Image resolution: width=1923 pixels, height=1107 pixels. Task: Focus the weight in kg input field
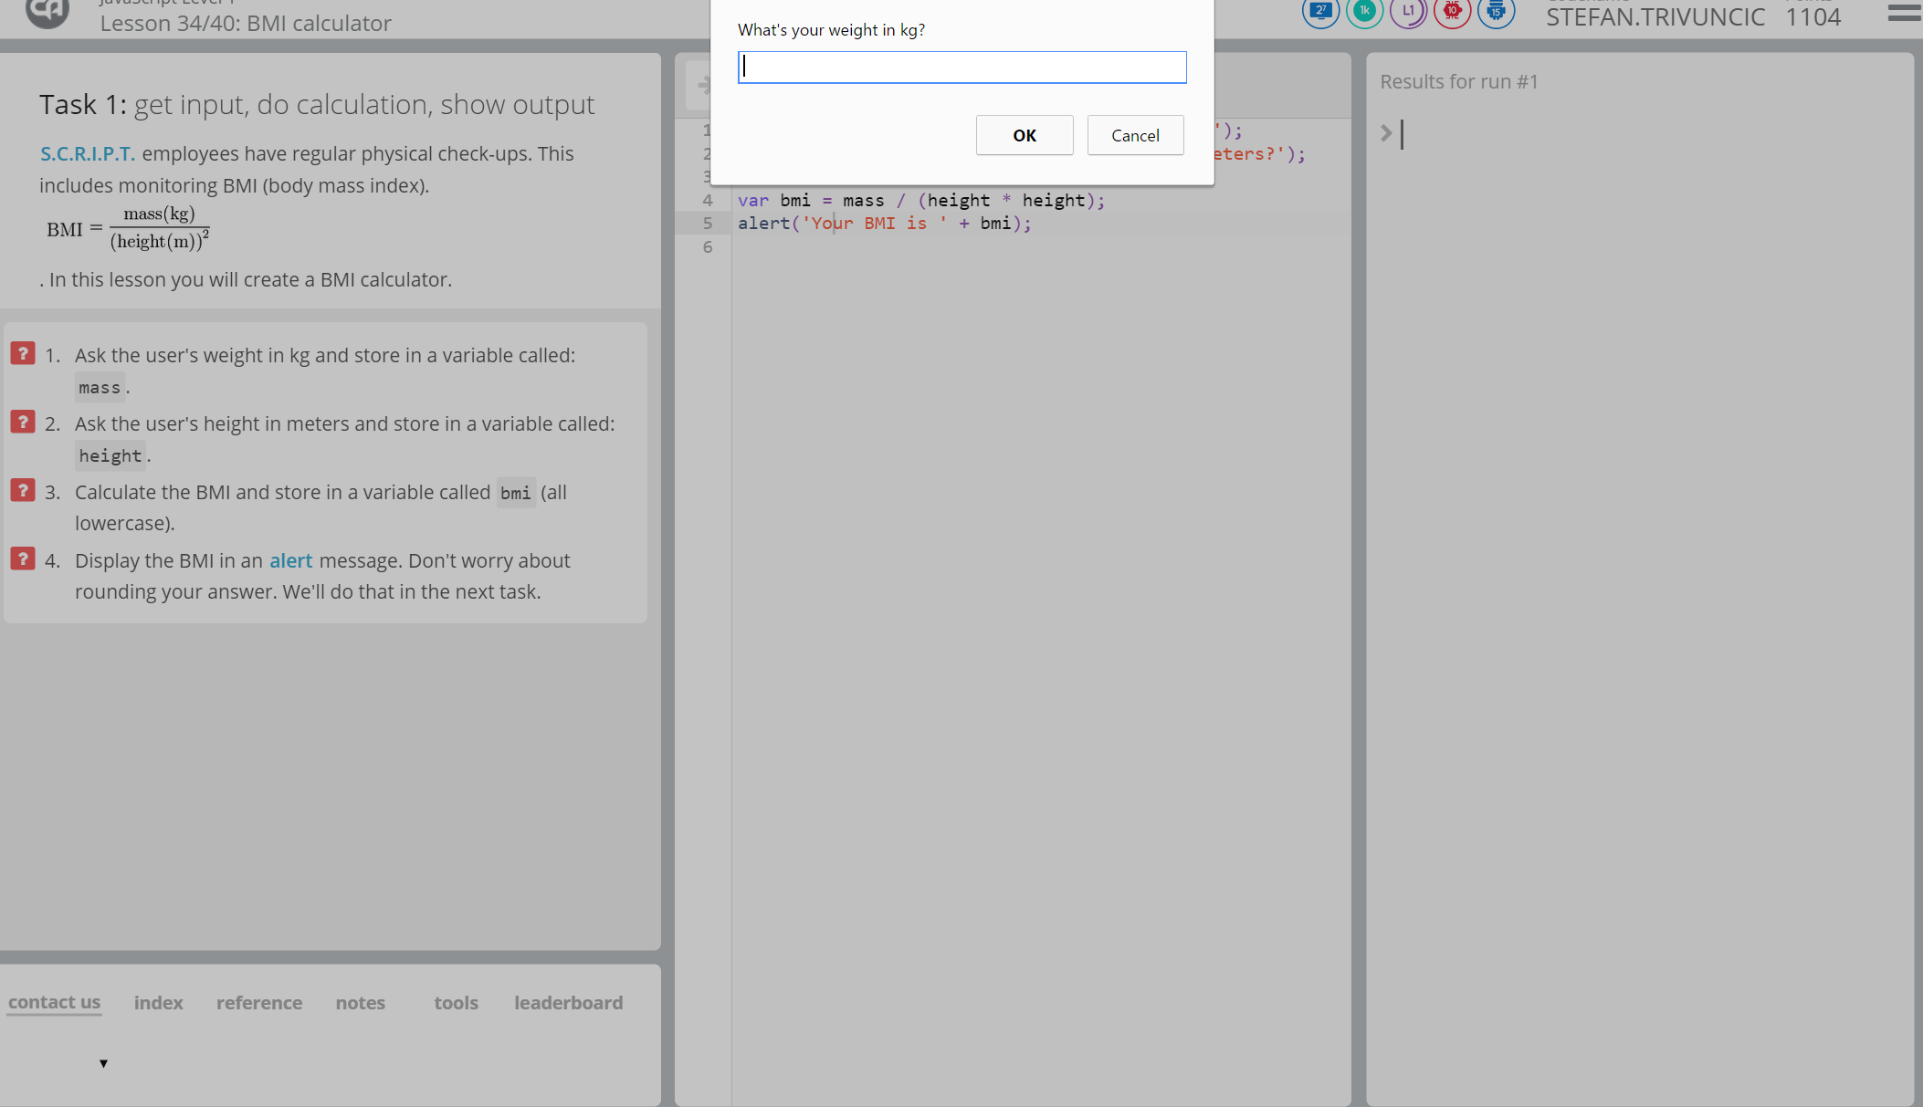coord(961,67)
